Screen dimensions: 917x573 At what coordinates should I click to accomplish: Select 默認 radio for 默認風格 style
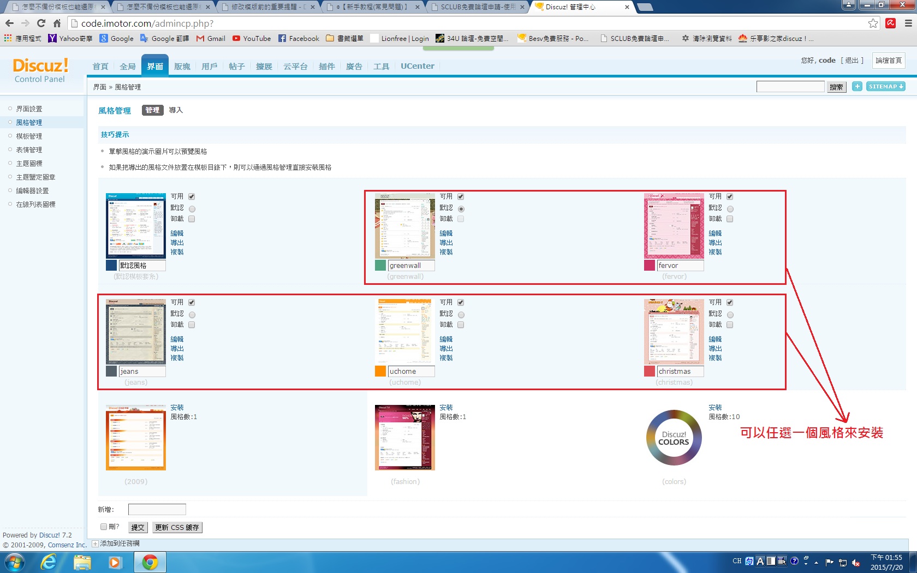pos(192,209)
